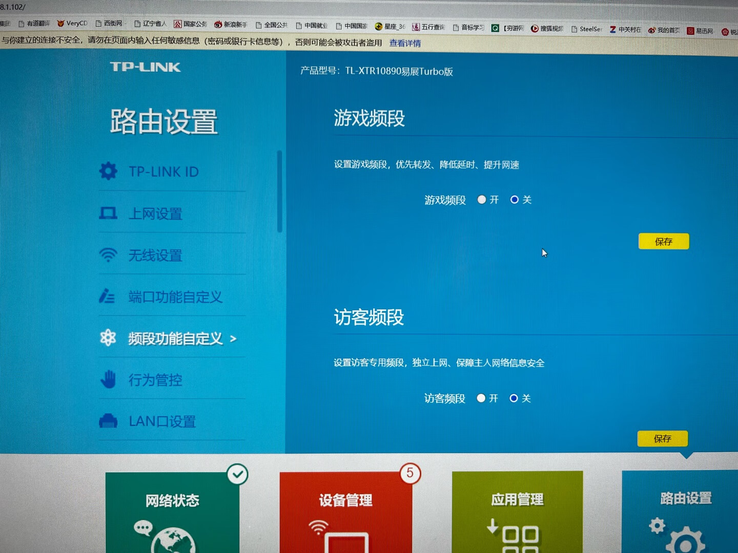Select 关 radio for 访客频段
Viewport: 738px width, 553px height.
click(514, 398)
